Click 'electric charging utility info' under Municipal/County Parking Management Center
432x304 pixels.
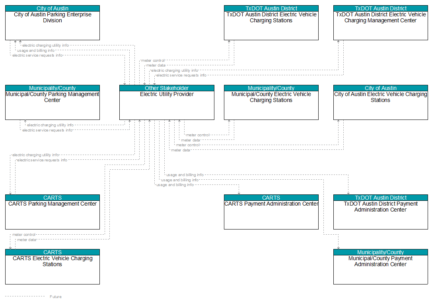pyautogui.click(x=50, y=125)
